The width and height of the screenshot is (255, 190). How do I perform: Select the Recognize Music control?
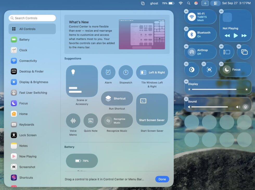[117, 121]
